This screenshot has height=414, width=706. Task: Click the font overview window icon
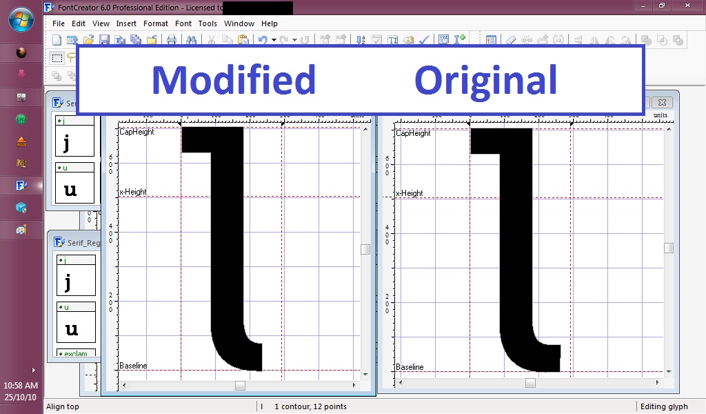(72, 40)
